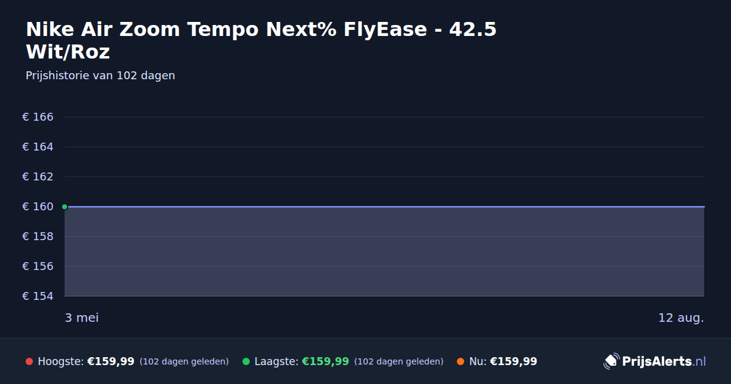Click the red Hoogste legend dot
Screen dimensions: 731x384
pyautogui.click(x=29, y=361)
